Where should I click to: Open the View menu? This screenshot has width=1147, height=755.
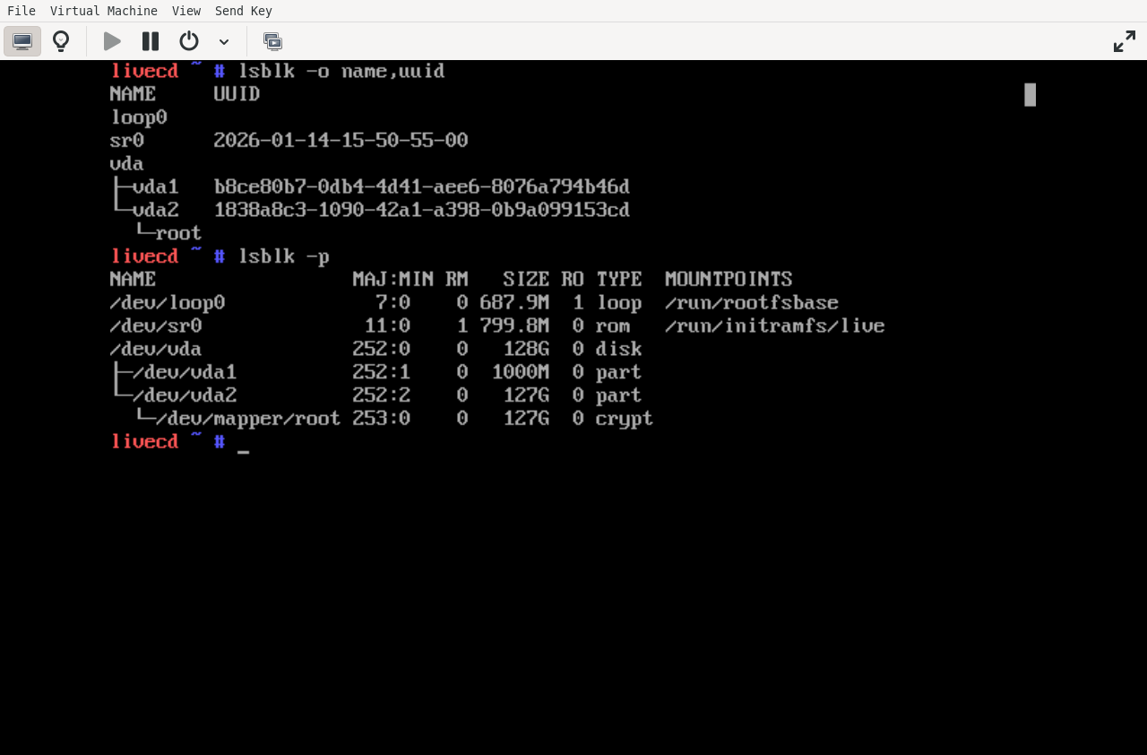[186, 11]
